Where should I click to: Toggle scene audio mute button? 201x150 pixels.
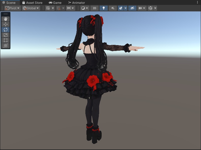(x=113, y=8)
